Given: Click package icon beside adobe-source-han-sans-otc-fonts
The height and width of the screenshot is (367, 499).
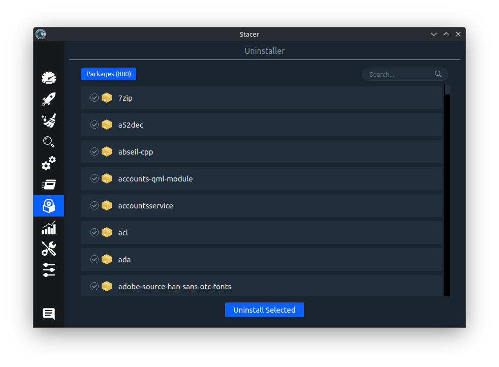Looking at the screenshot, I should pyautogui.click(x=107, y=287).
